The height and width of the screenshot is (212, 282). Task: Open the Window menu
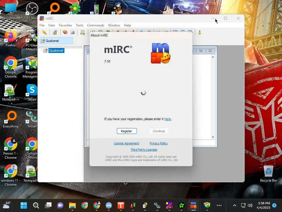[x=114, y=25]
